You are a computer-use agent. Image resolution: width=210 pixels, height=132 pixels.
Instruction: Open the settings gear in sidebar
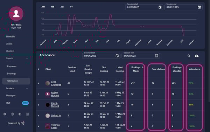coord(5,114)
